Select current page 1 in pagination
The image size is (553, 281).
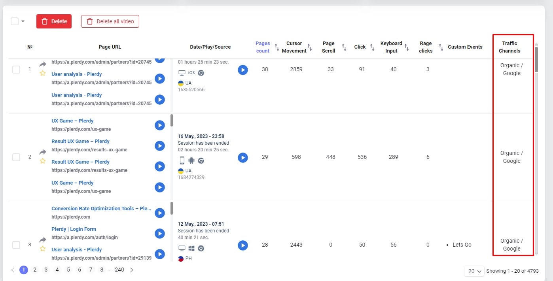tap(24, 270)
